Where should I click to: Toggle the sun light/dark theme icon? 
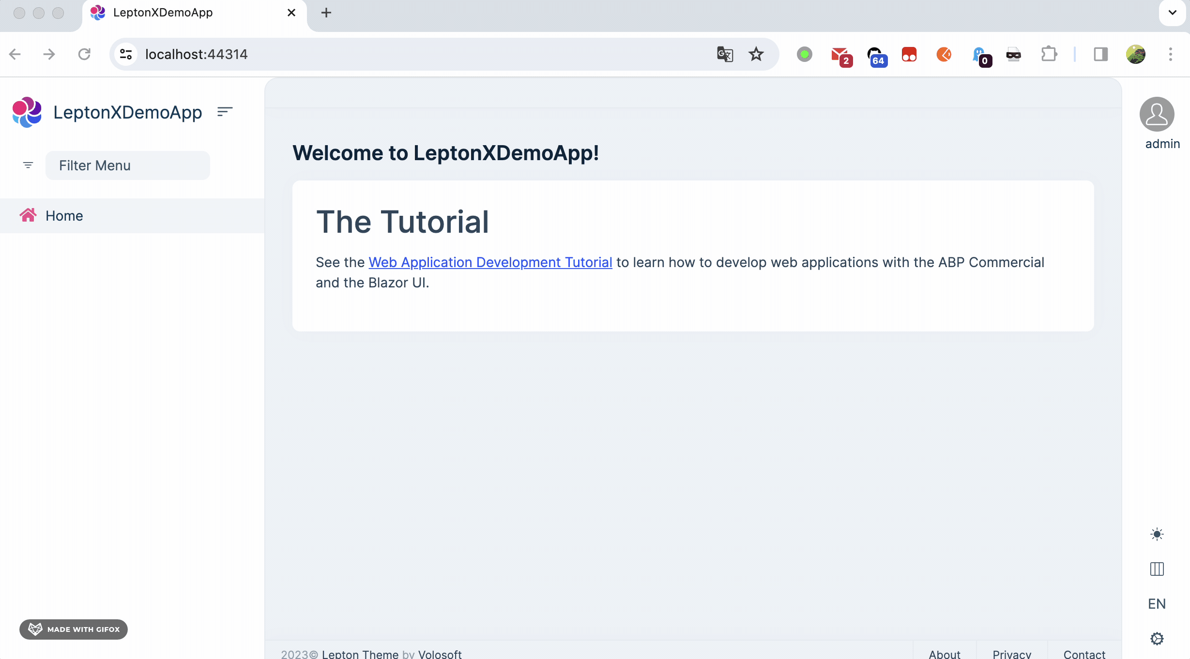(1157, 534)
